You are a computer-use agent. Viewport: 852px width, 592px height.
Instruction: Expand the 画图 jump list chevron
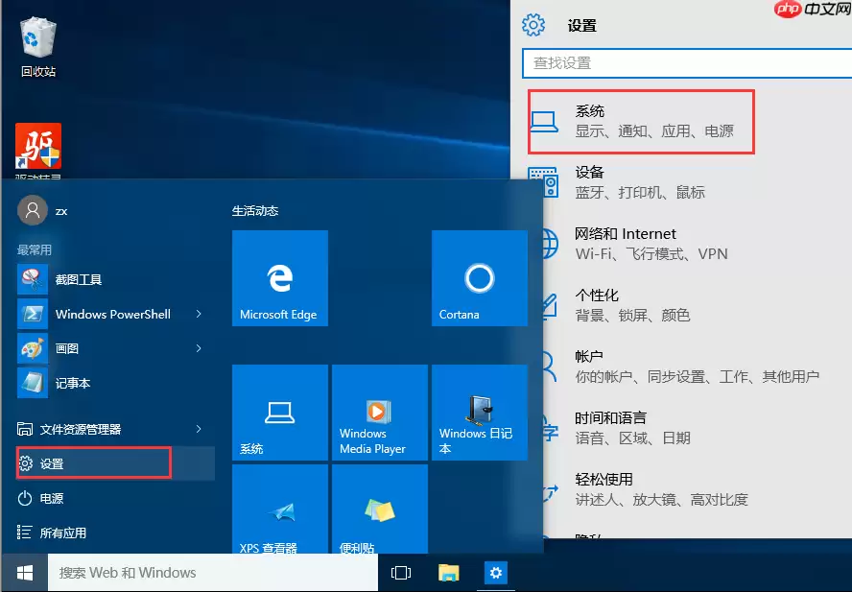(x=200, y=348)
